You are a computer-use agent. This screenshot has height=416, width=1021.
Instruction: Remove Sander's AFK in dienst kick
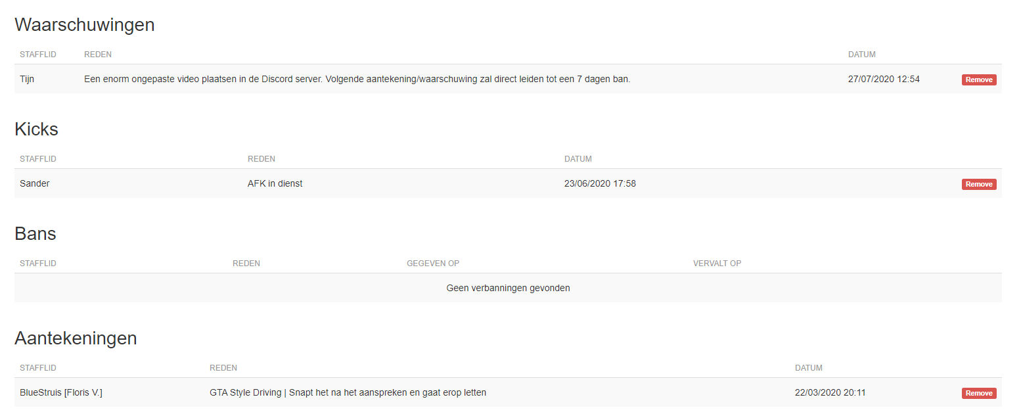979,184
